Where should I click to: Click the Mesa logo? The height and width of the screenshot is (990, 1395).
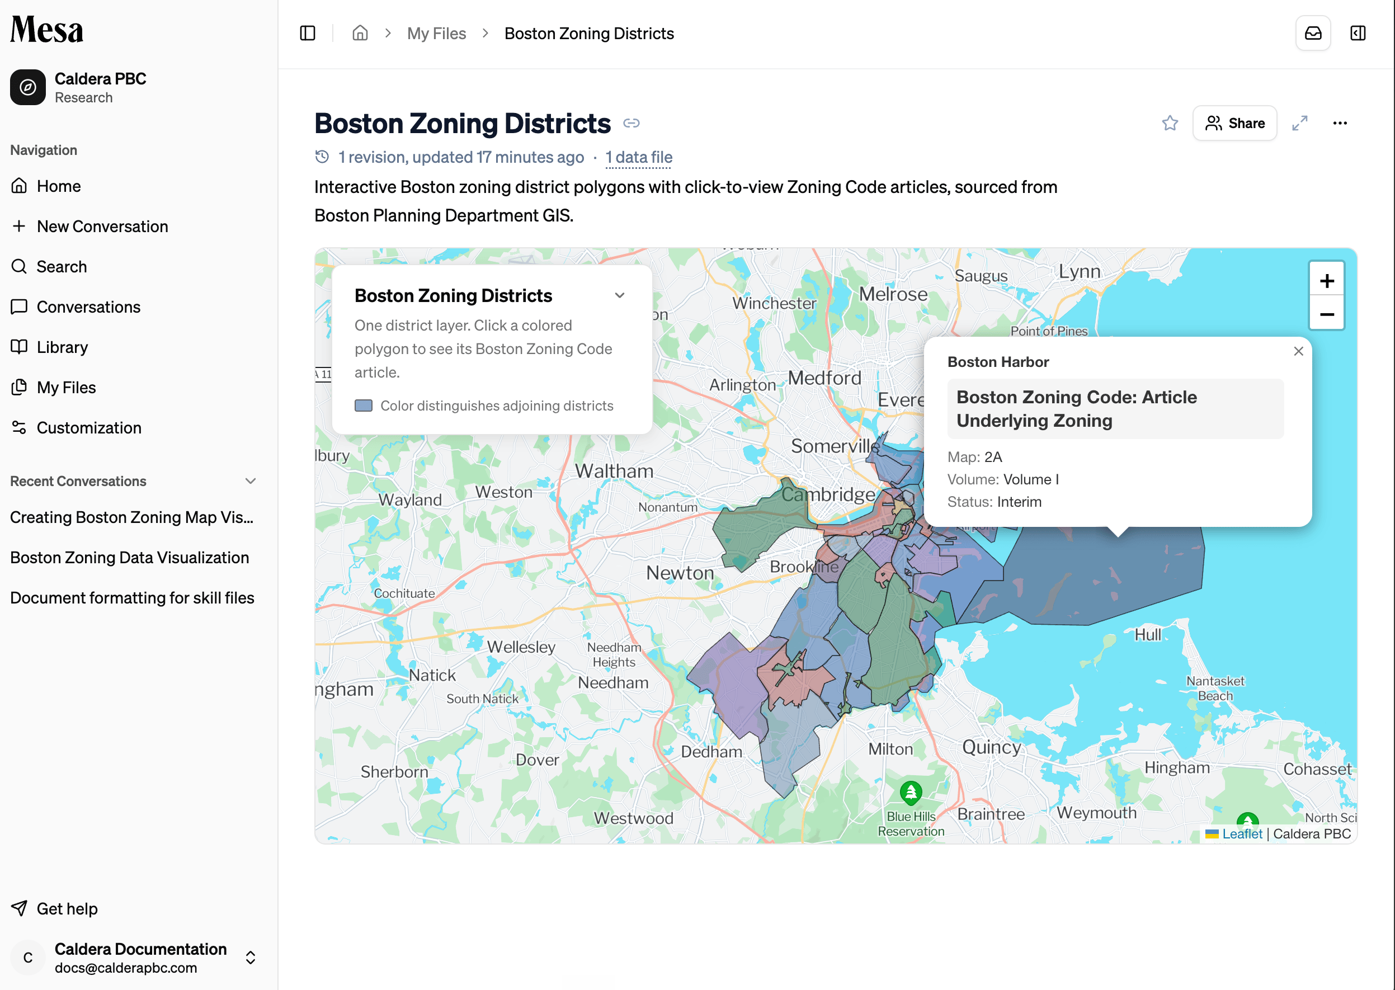point(47,30)
